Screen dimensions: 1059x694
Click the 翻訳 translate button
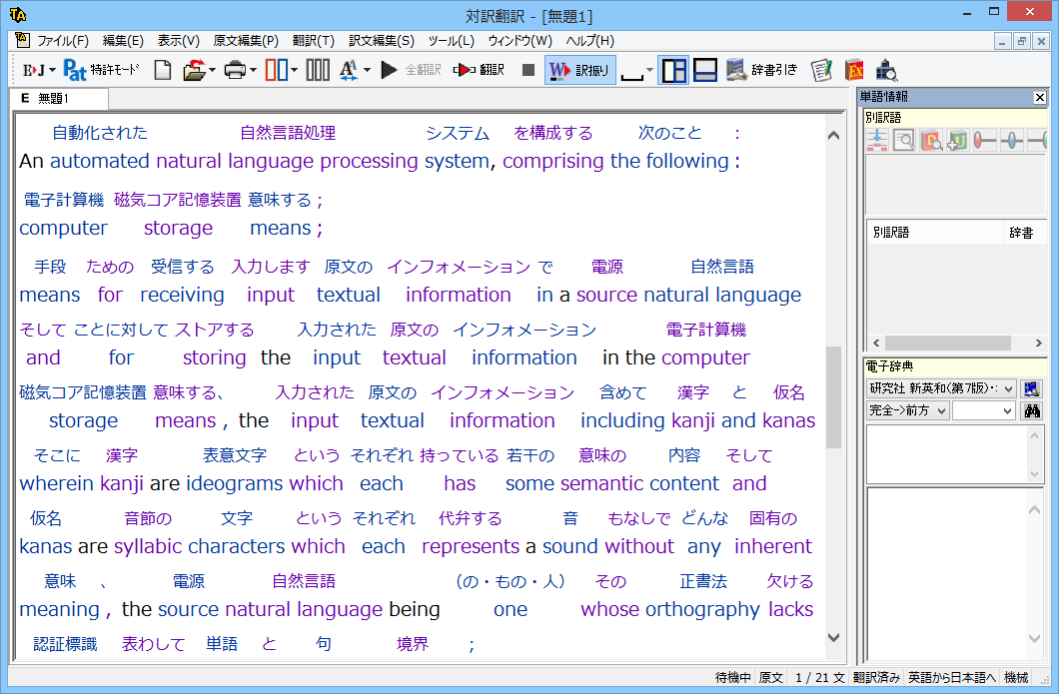(479, 70)
